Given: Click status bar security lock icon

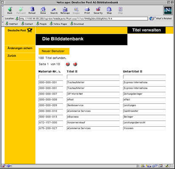Looking at the screenshot, I should point(3,166).
